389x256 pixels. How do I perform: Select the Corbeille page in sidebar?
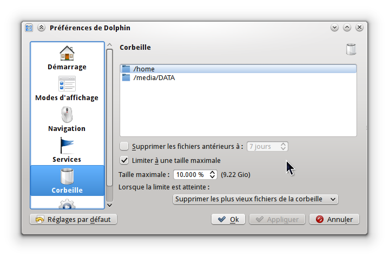(x=67, y=181)
